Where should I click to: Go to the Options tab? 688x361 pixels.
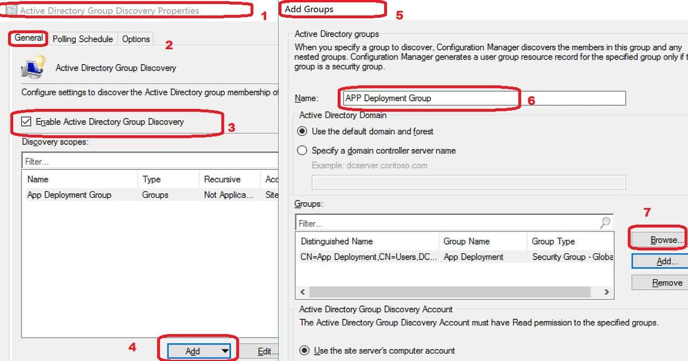point(136,39)
